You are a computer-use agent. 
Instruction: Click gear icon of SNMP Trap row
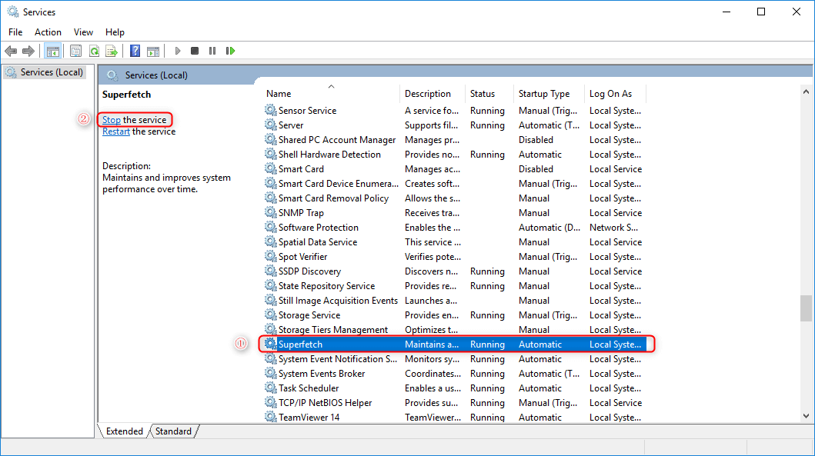pos(270,212)
